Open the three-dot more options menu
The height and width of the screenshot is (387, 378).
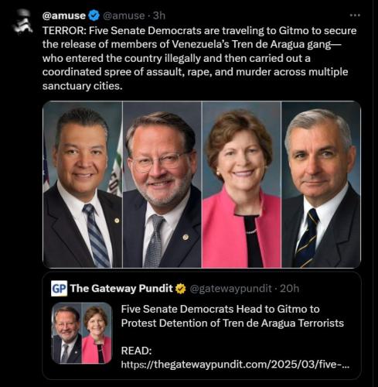(x=355, y=15)
